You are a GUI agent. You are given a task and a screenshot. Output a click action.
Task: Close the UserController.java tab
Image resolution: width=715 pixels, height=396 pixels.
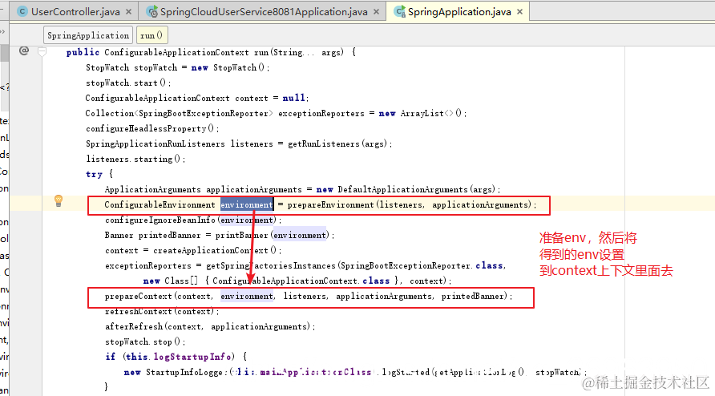(x=128, y=12)
